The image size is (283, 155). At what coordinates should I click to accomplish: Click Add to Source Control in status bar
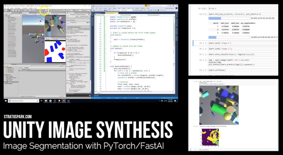pyautogui.click(x=169, y=98)
